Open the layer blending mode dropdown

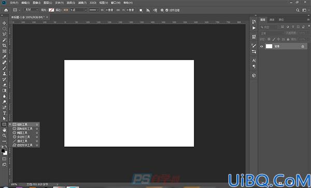click(x=272, y=33)
